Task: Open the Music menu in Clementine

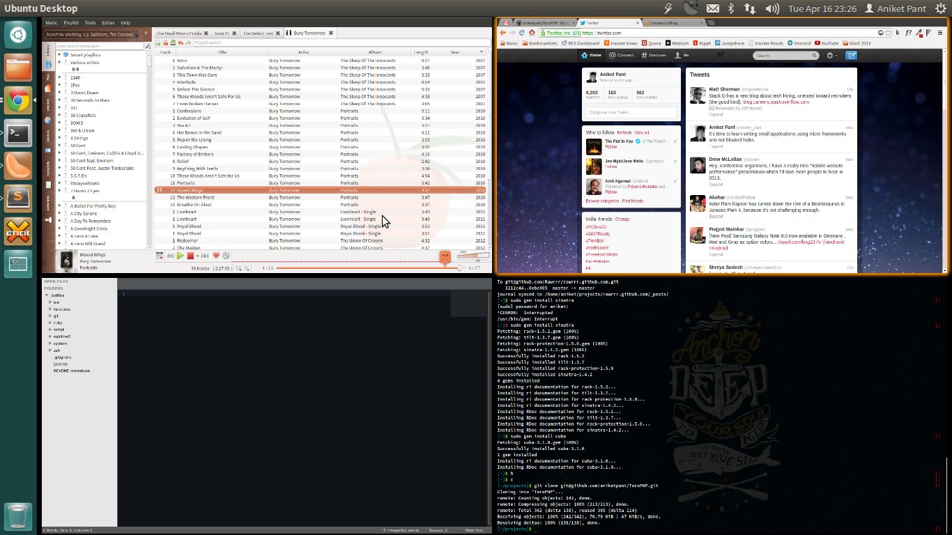Action: pyautogui.click(x=52, y=23)
